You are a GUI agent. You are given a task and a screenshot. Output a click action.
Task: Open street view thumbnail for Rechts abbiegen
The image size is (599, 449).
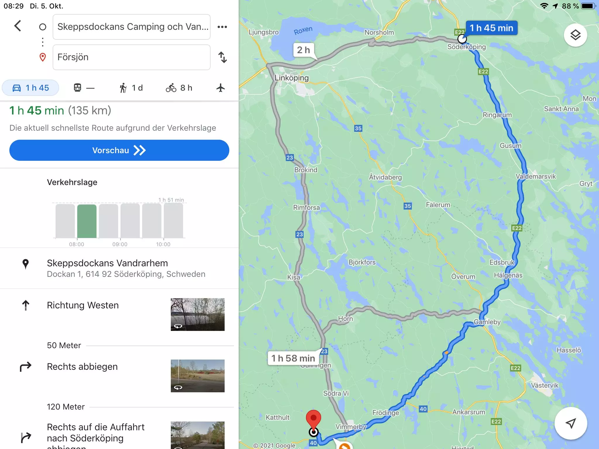(x=198, y=376)
